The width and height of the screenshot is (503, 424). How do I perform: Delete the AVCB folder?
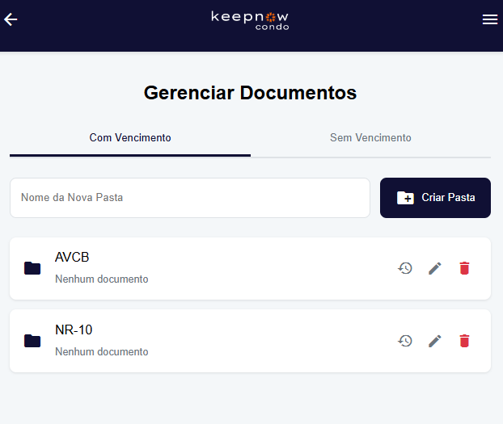[x=464, y=268]
